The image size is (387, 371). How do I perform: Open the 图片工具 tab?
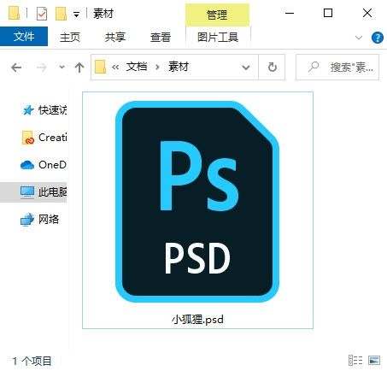point(218,37)
